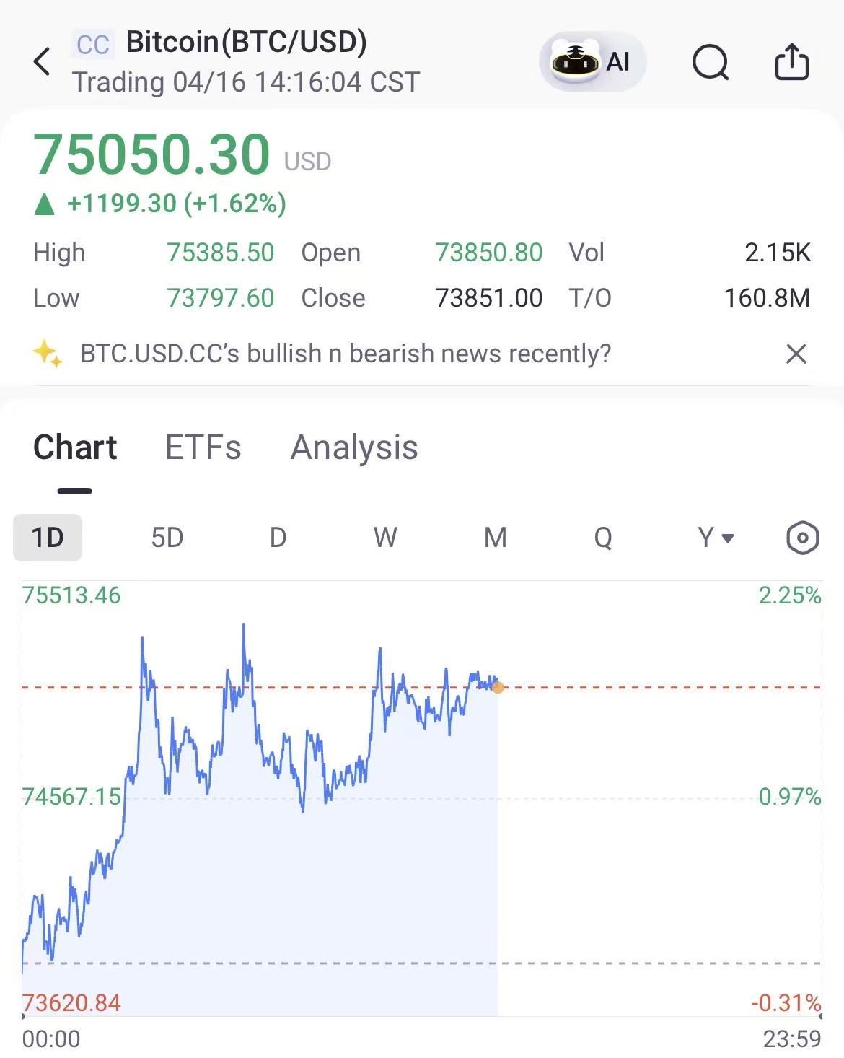
Task: Select the W weekly timeframe
Action: [385, 538]
